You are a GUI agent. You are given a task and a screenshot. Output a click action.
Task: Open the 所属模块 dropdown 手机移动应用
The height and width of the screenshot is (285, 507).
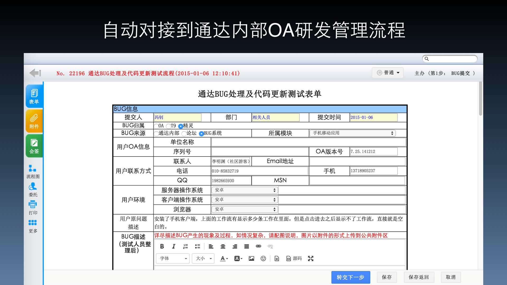click(x=353, y=133)
